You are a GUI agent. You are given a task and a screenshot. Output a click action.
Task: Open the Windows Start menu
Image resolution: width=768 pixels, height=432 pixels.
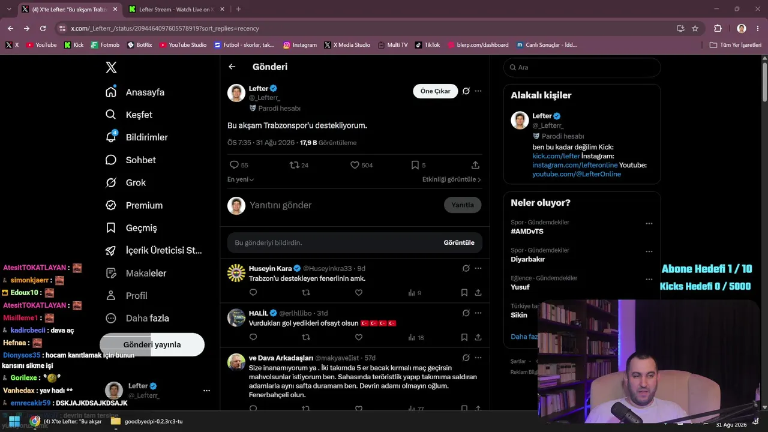point(14,421)
